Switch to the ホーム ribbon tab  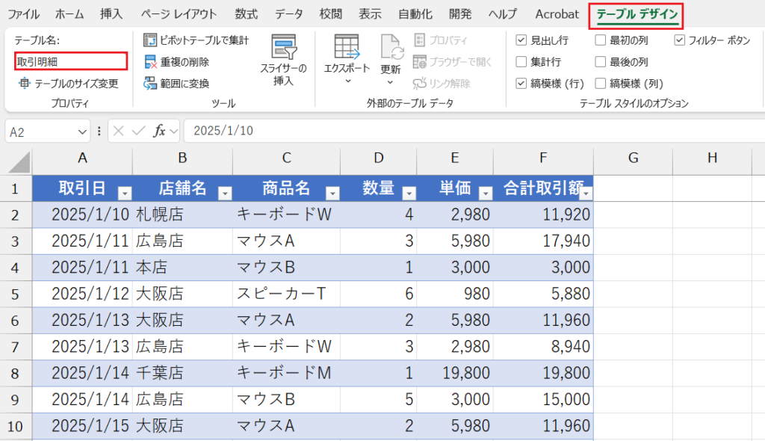pyautogui.click(x=69, y=13)
